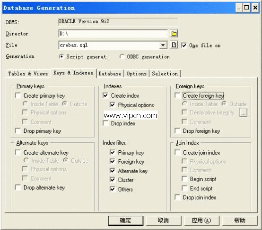Open Declarative Integrity ellipsis button
The height and width of the screenshot is (230, 262).
click(243, 112)
